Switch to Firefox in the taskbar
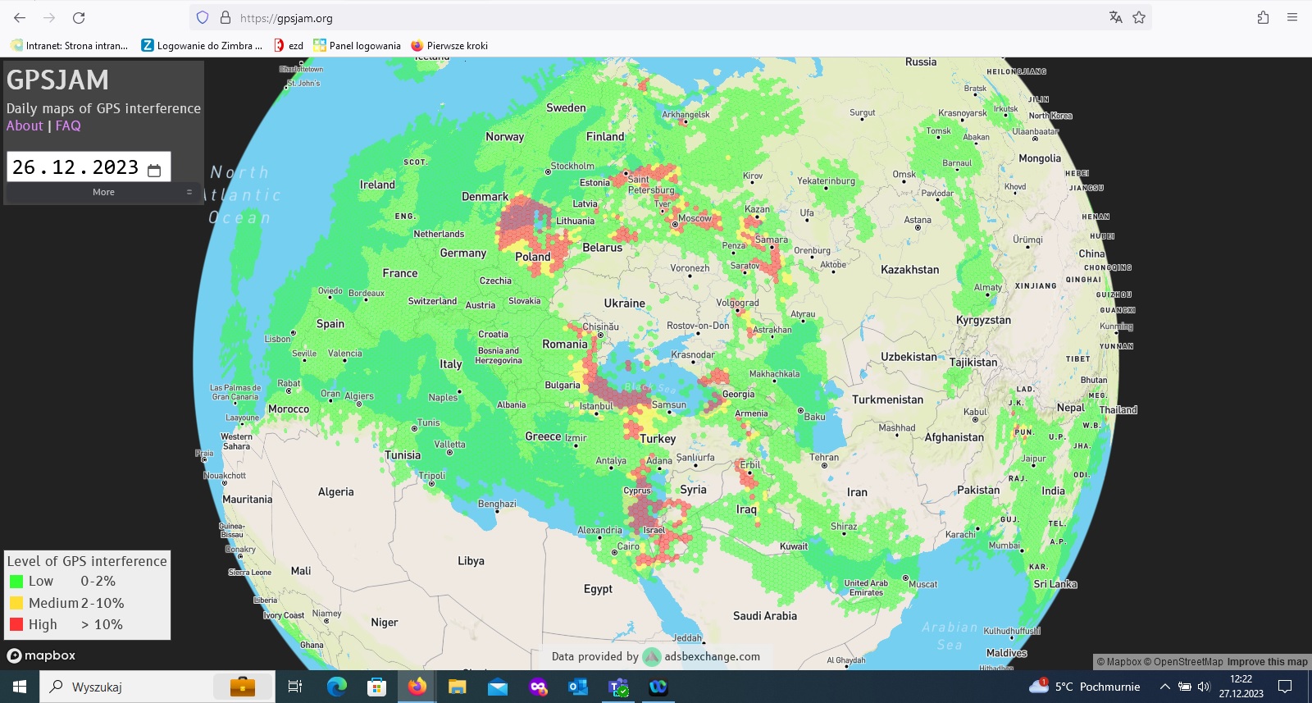The width and height of the screenshot is (1312, 703). coord(417,687)
